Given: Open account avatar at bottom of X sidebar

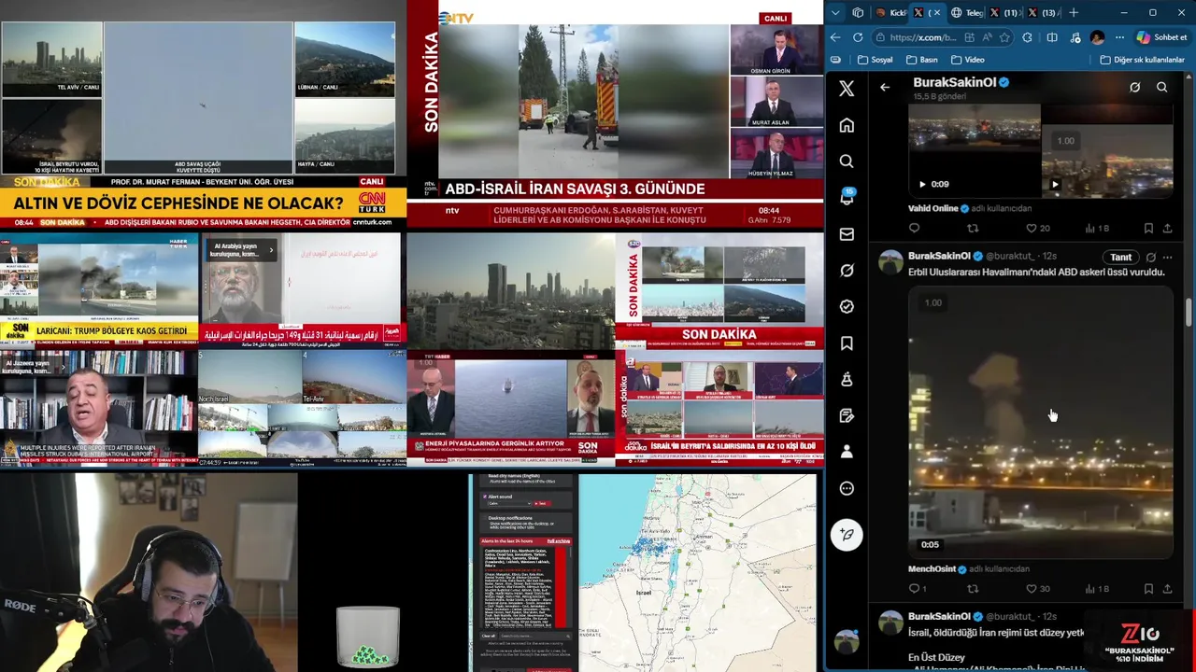Looking at the screenshot, I should coord(847,641).
